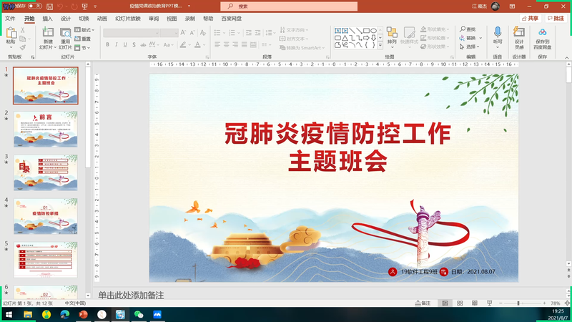Open the Section (节) dropdown

82,47
